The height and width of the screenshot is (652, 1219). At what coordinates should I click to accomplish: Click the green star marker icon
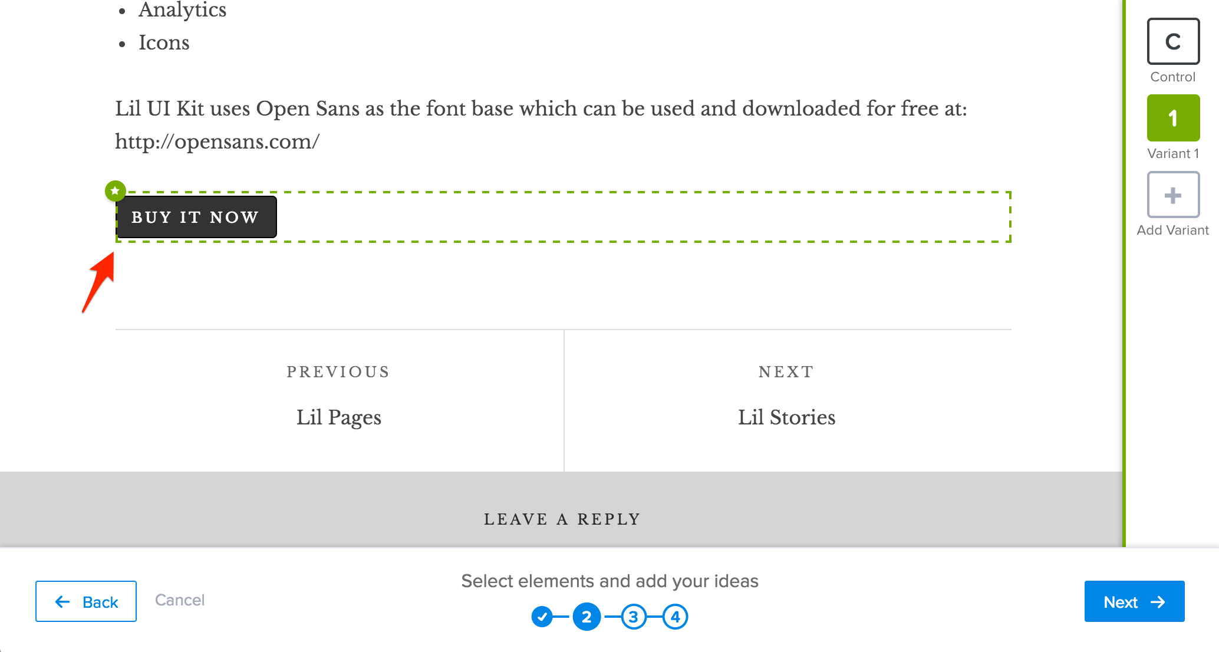pyautogui.click(x=115, y=190)
